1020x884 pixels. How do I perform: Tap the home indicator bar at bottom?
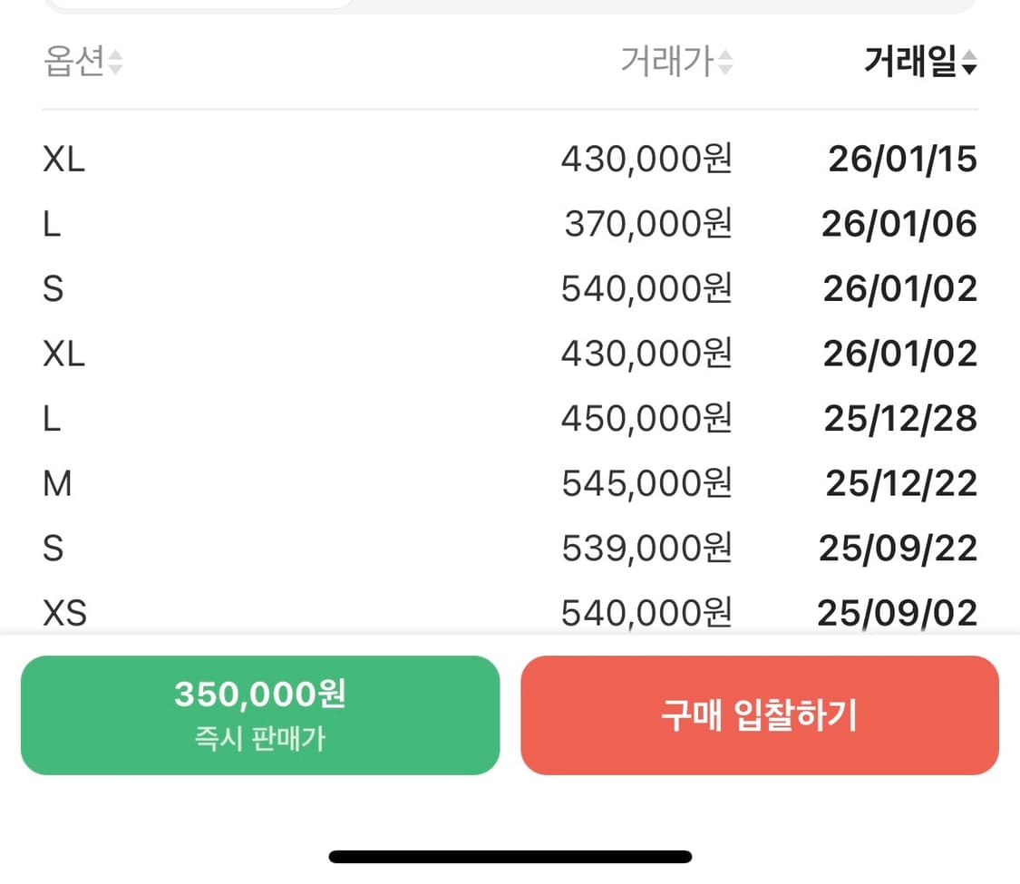510,853
